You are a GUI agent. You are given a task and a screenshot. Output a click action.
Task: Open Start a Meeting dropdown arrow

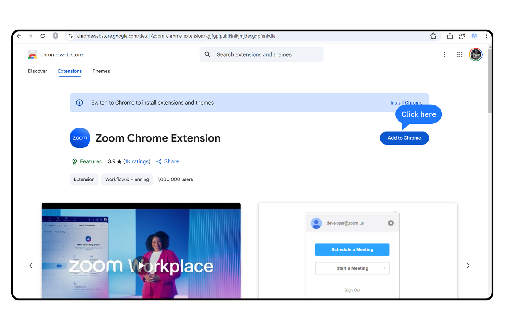coord(384,268)
